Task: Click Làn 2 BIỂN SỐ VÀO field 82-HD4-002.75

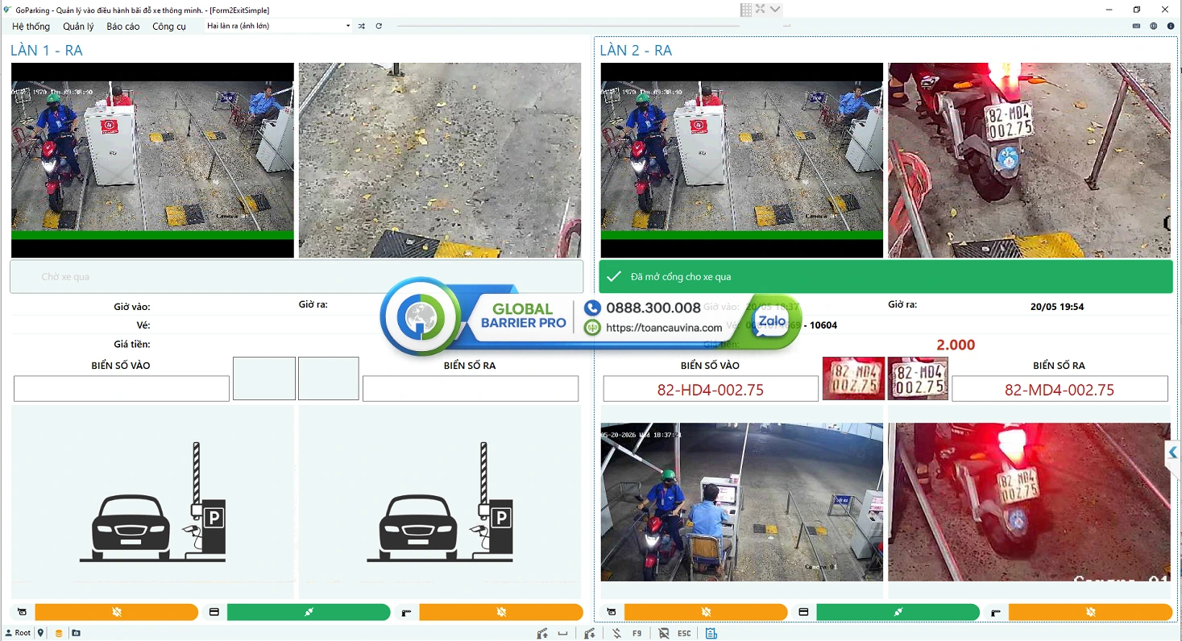Action: (711, 390)
